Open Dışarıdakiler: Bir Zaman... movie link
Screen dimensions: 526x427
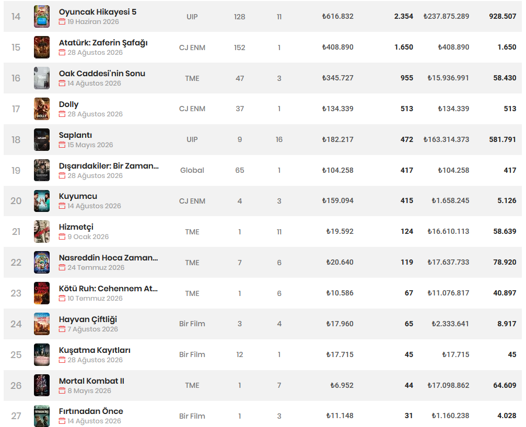(x=109, y=166)
